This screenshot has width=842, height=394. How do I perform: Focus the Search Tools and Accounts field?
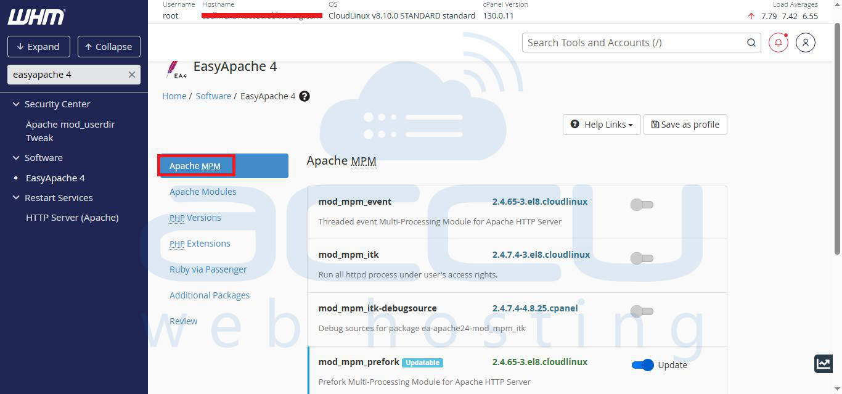tap(632, 43)
